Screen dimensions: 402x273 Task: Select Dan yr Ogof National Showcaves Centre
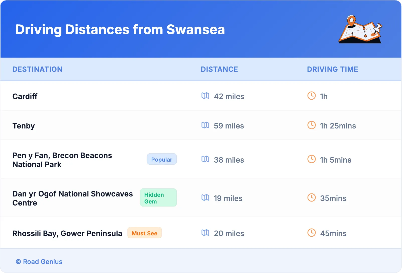click(73, 198)
